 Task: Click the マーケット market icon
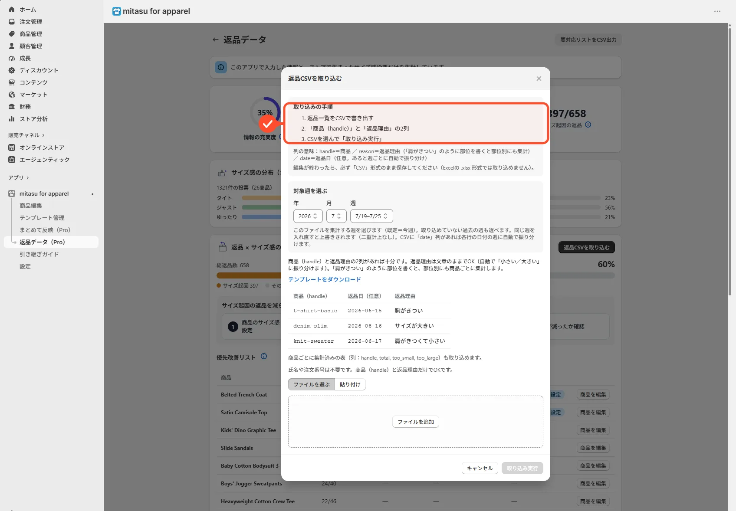coord(12,95)
